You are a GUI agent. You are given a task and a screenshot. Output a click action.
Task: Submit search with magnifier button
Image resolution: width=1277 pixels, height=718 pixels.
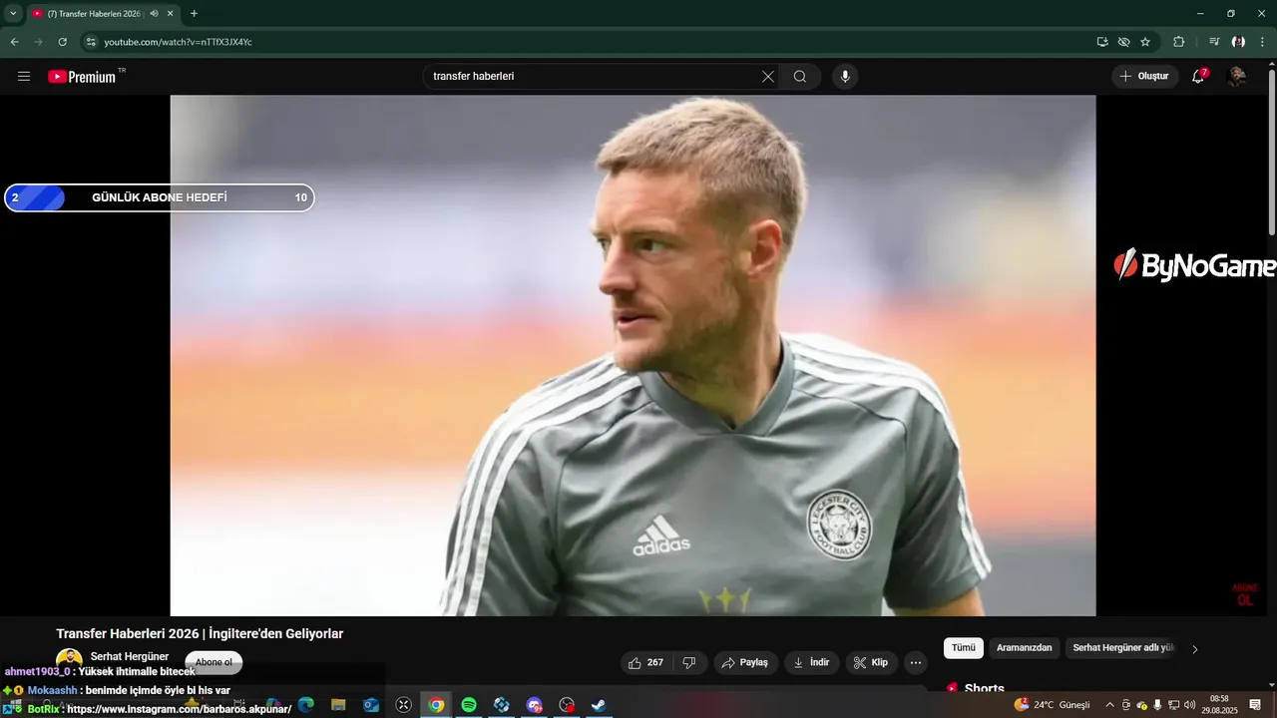click(x=800, y=76)
